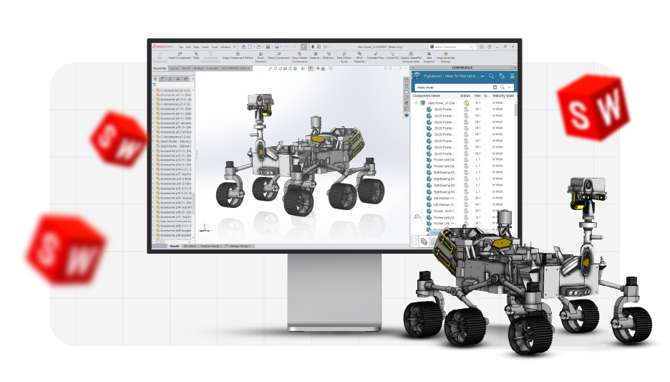Switch to the Markup tab
670x382 pixels.
click(199, 68)
